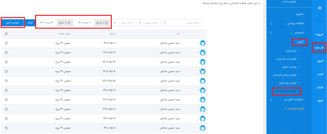Select کارساعت tab in right sidebar

tap(319, 48)
